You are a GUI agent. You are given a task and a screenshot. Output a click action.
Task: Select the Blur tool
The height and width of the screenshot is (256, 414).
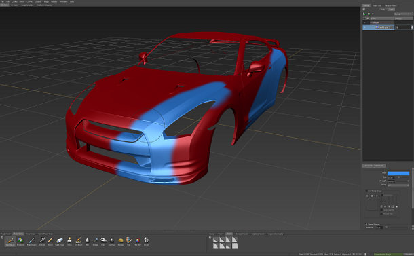click(x=88, y=241)
